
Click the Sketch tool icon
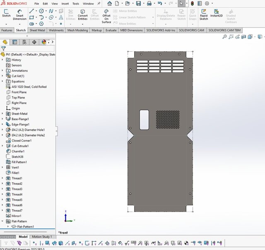coord(6,13)
